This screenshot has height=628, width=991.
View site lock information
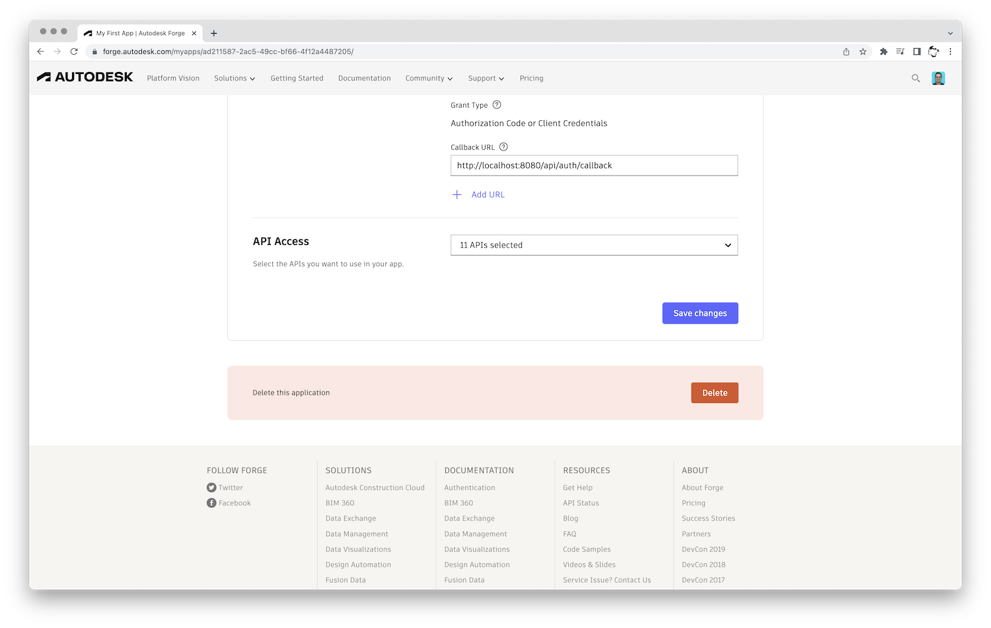94,52
